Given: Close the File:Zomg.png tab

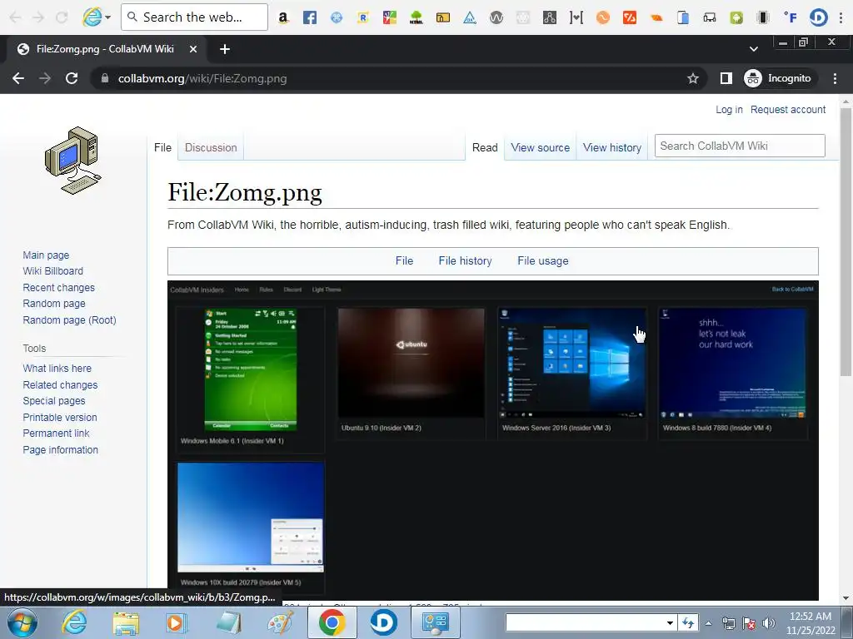Looking at the screenshot, I should [193, 49].
